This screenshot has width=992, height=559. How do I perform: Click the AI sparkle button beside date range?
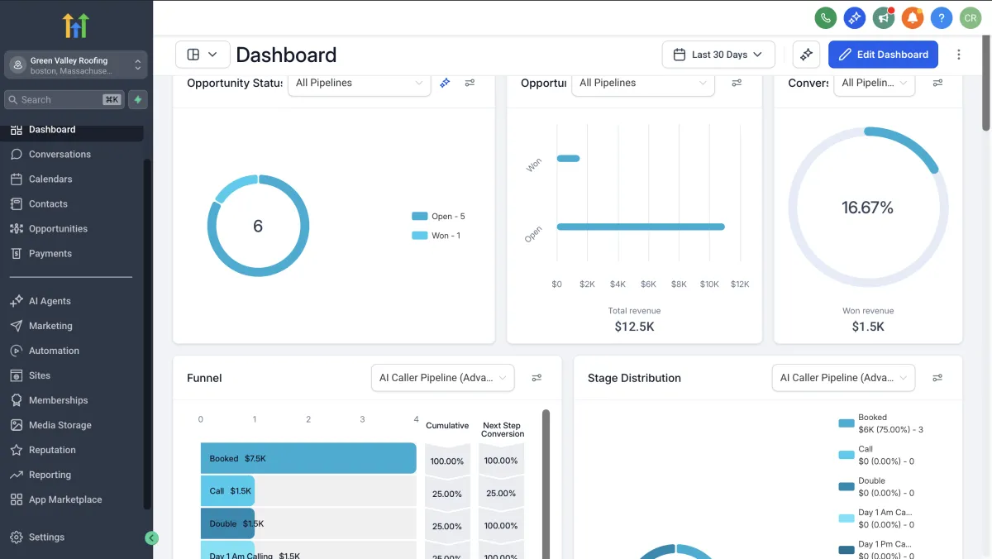tap(806, 55)
